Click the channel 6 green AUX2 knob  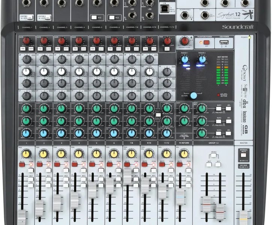(x=114, y=121)
